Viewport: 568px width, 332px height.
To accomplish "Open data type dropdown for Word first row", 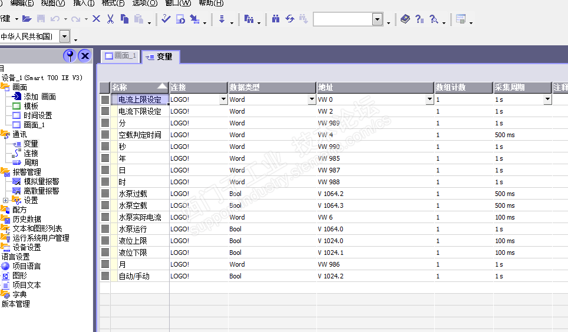I will point(312,99).
